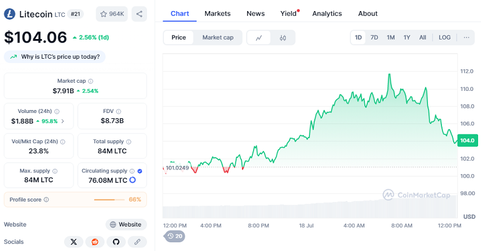Click the Litecoin logo icon
The width and height of the screenshot is (481, 251).
pos(9,14)
